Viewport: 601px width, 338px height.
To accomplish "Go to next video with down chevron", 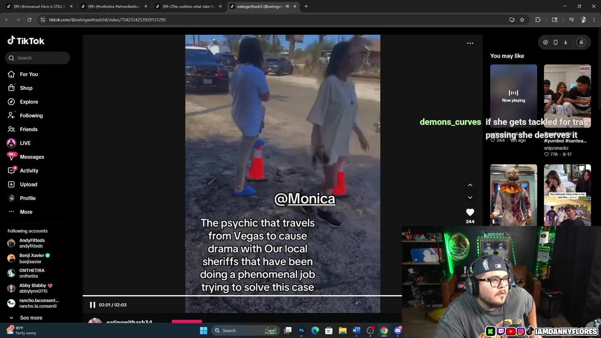I will coord(470,198).
